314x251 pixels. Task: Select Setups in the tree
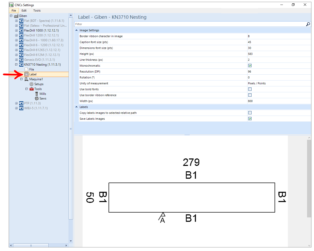click(39, 84)
